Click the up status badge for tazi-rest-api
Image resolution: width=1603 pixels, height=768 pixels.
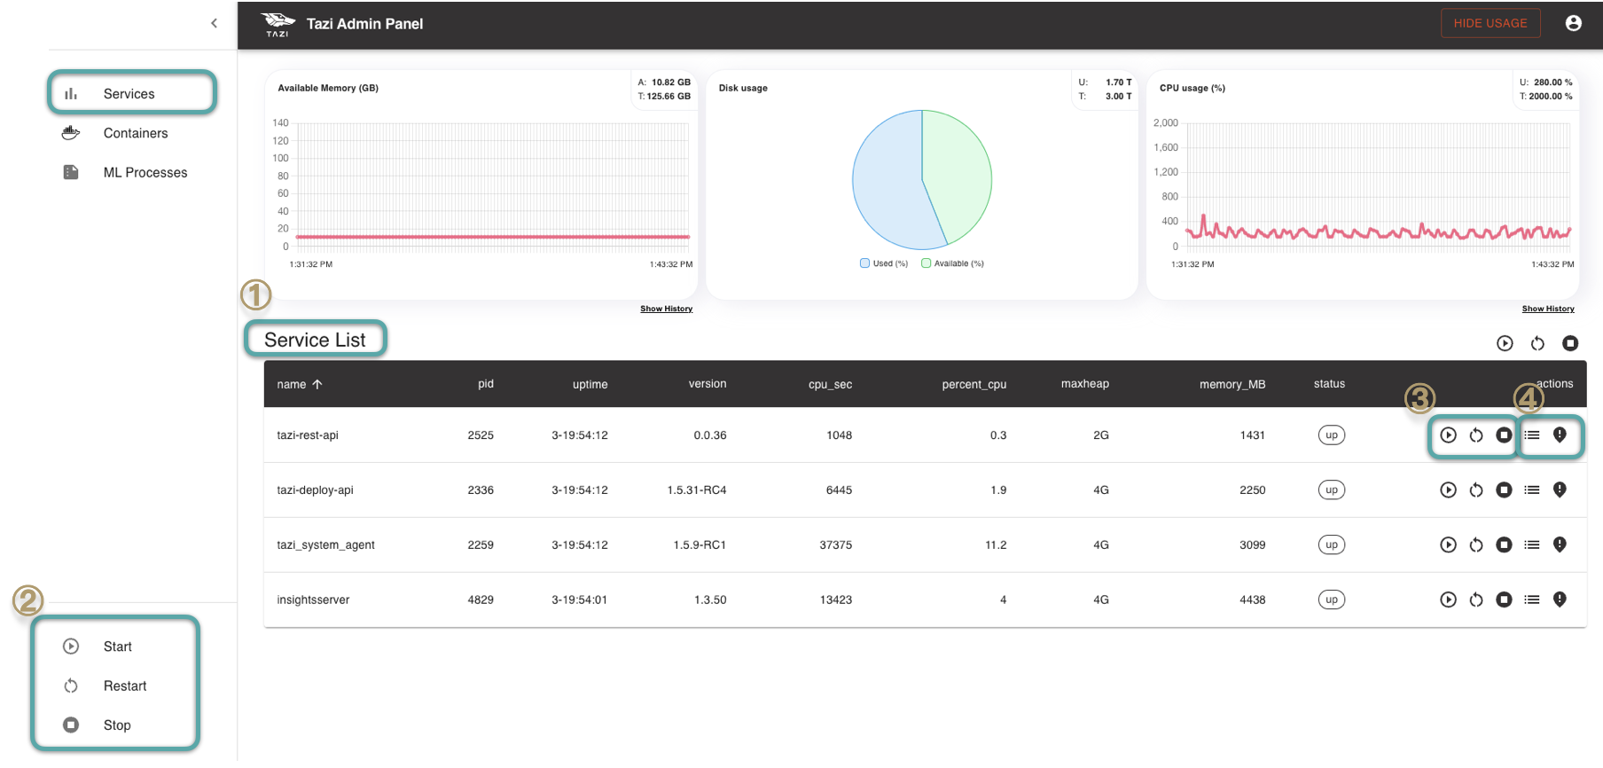(1332, 435)
